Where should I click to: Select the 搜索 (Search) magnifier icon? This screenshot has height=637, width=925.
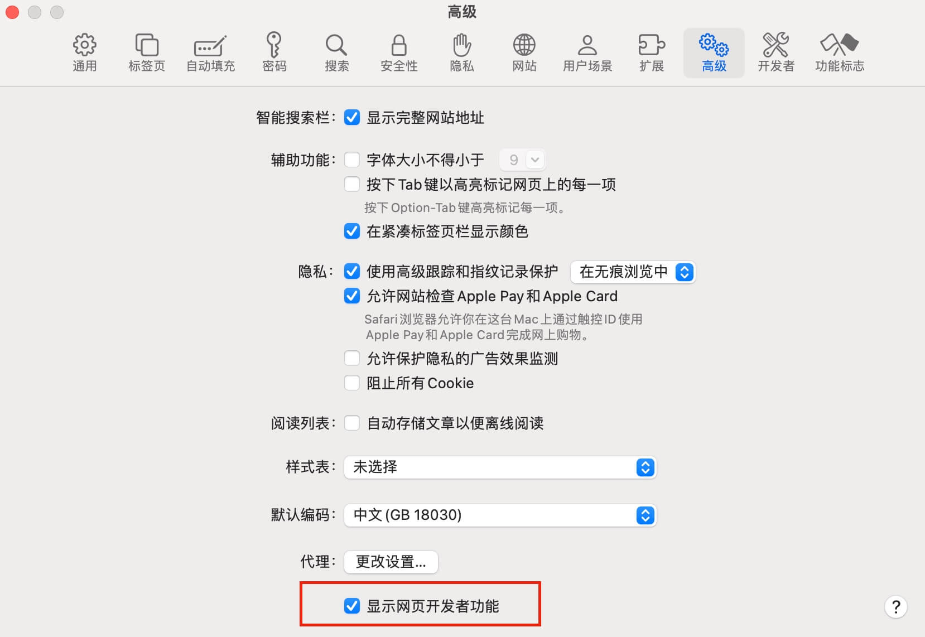[336, 53]
